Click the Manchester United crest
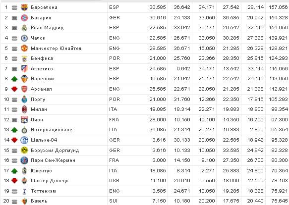 click(x=24, y=48)
